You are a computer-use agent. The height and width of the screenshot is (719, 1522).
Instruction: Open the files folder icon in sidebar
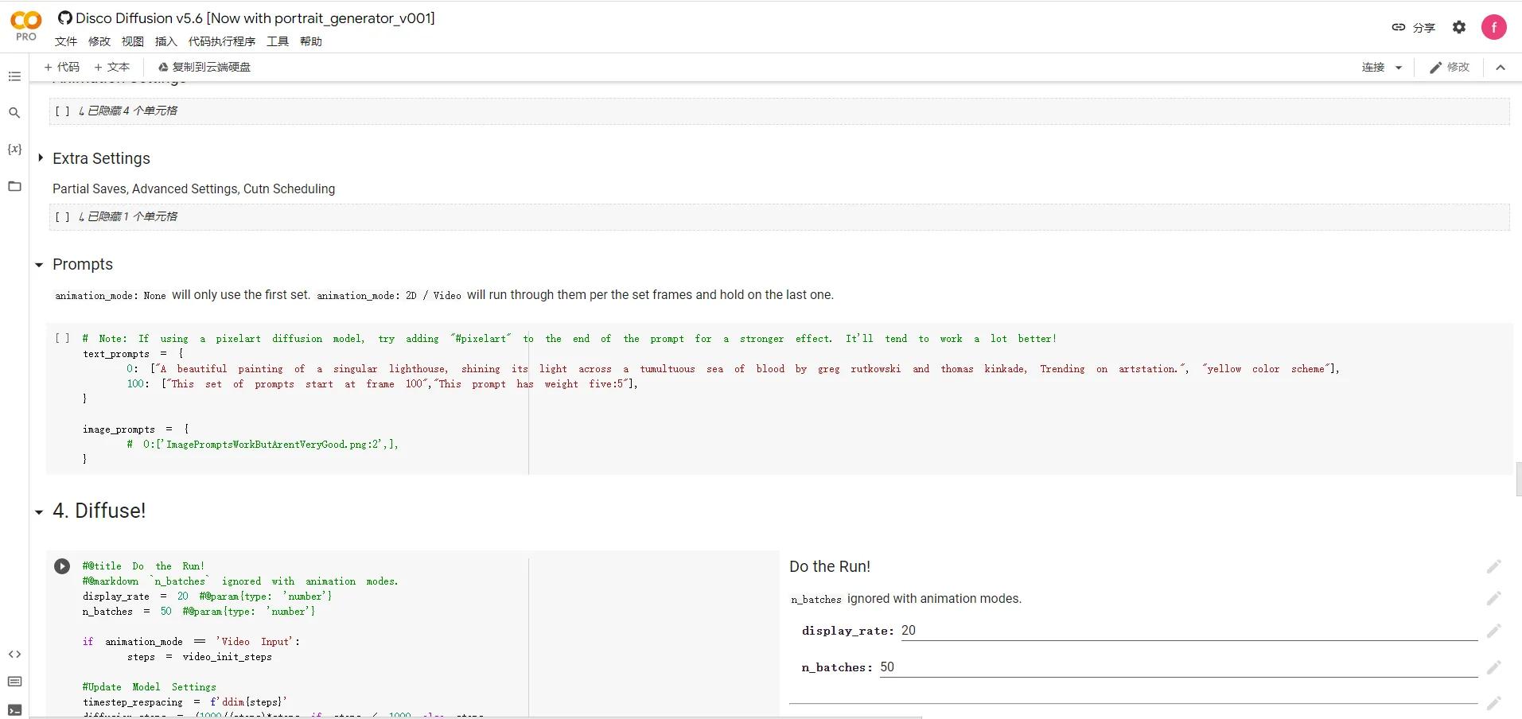[14, 186]
